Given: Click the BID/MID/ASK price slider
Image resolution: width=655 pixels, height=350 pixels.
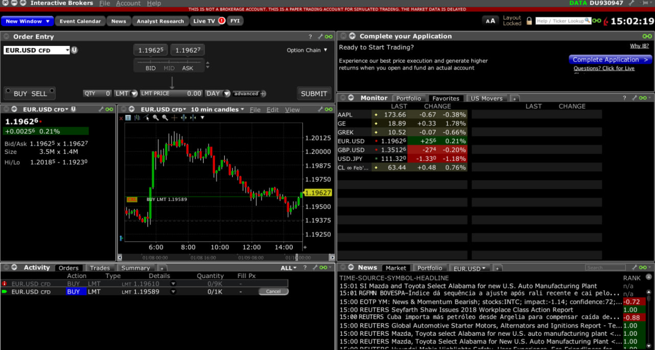Looking at the screenshot, I should tap(169, 64).
